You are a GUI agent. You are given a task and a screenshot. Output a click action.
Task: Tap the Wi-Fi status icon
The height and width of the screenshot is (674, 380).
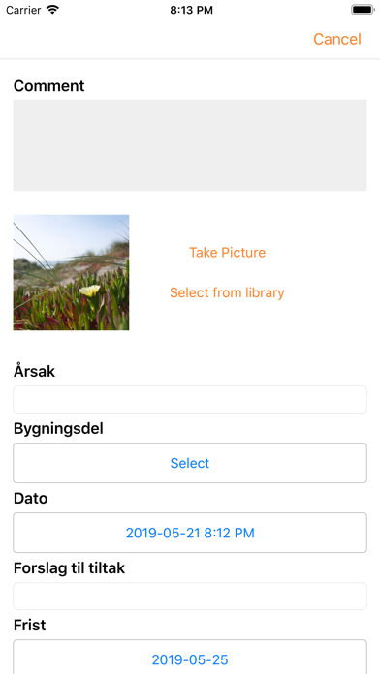click(53, 10)
